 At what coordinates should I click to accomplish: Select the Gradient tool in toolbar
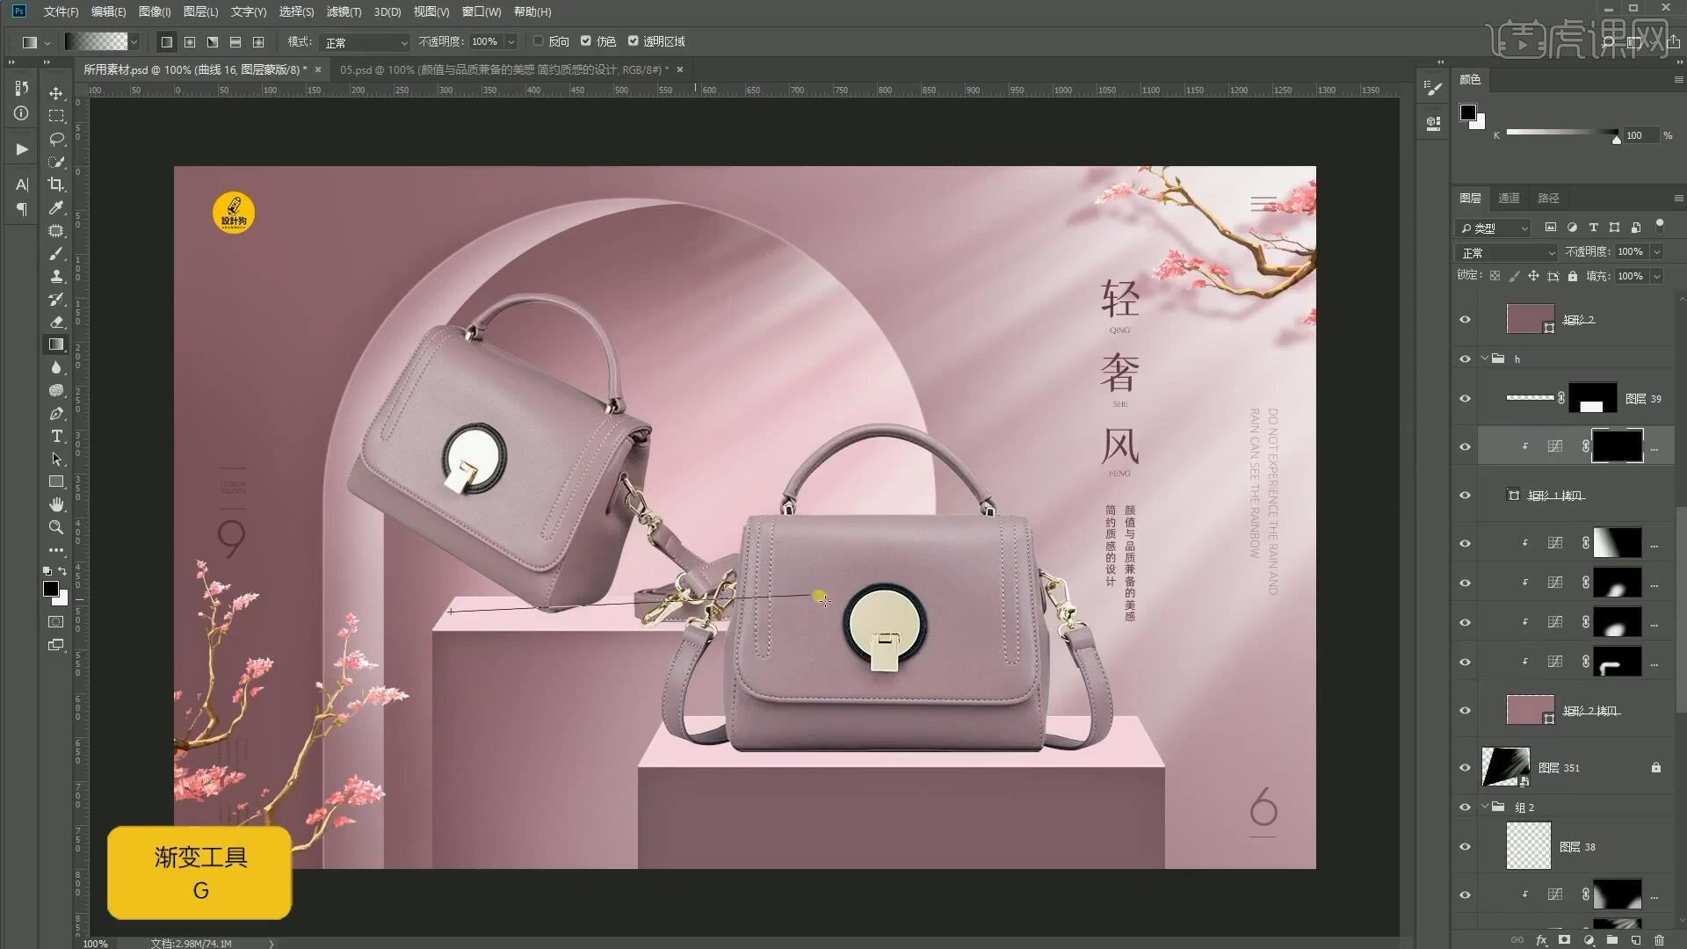point(56,344)
